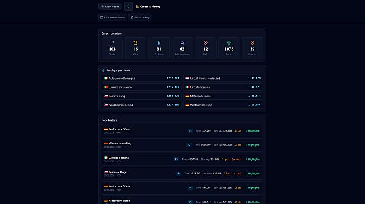Select the Circuito Barlavento best lap row

pyautogui.click(x=142, y=87)
